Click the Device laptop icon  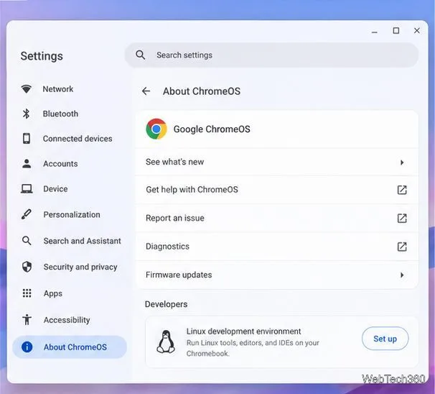[x=27, y=189]
